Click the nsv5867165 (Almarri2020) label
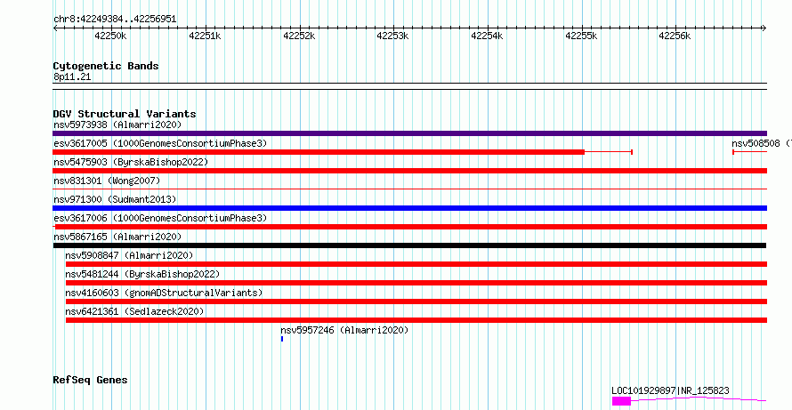792x410 pixels. [117, 237]
